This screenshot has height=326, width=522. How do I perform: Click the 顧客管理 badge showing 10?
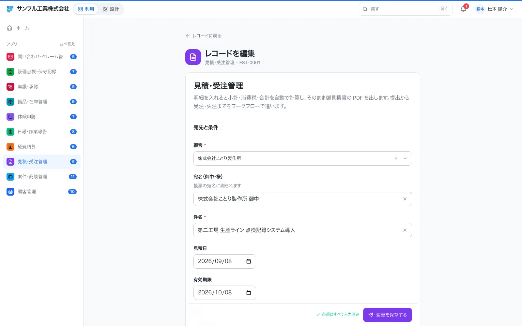coord(72,192)
